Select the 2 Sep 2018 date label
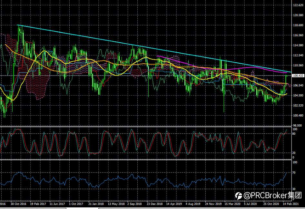 134,204
